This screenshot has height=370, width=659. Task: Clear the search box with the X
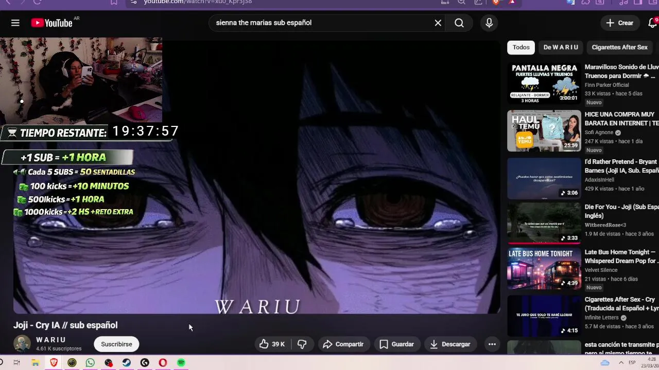(x=438, y=23)
